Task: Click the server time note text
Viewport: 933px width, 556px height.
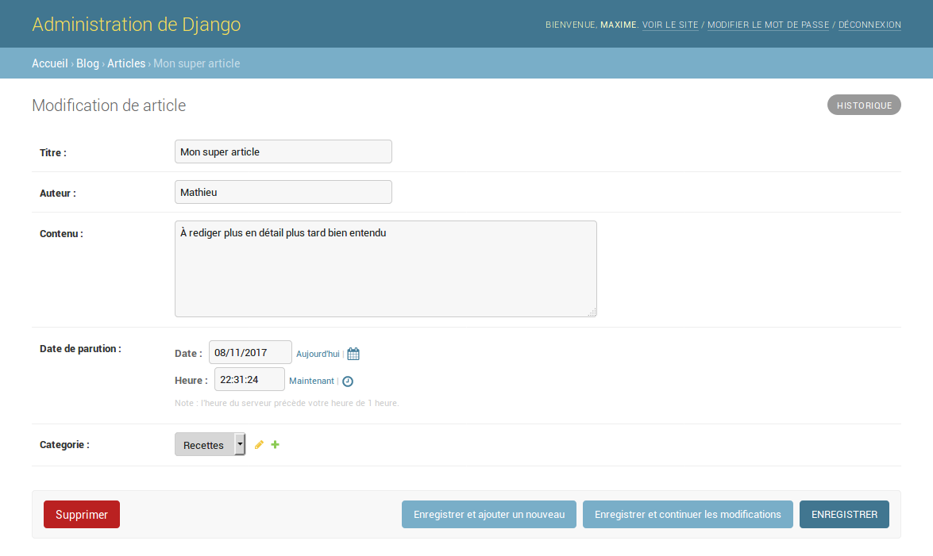Action: (287, 403)
